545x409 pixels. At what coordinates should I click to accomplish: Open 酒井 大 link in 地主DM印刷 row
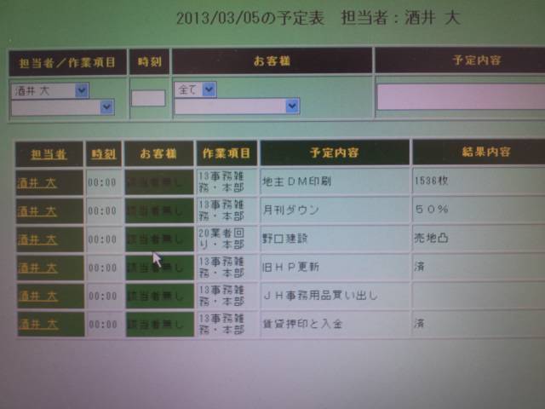click(x=37, y=182)
